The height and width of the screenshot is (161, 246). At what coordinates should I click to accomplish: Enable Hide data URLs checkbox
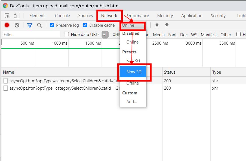(67, 34)
